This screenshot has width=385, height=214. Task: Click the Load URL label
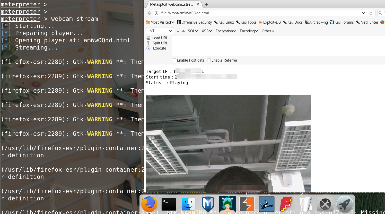point(160,38)
